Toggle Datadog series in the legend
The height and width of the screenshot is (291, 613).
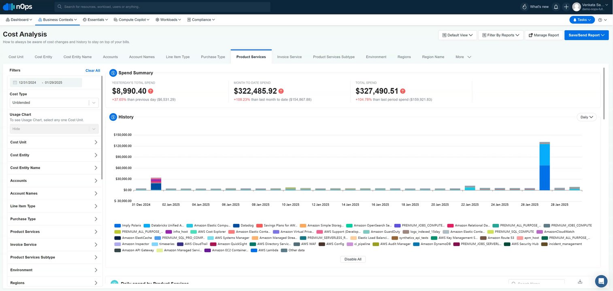pos(243,226)
